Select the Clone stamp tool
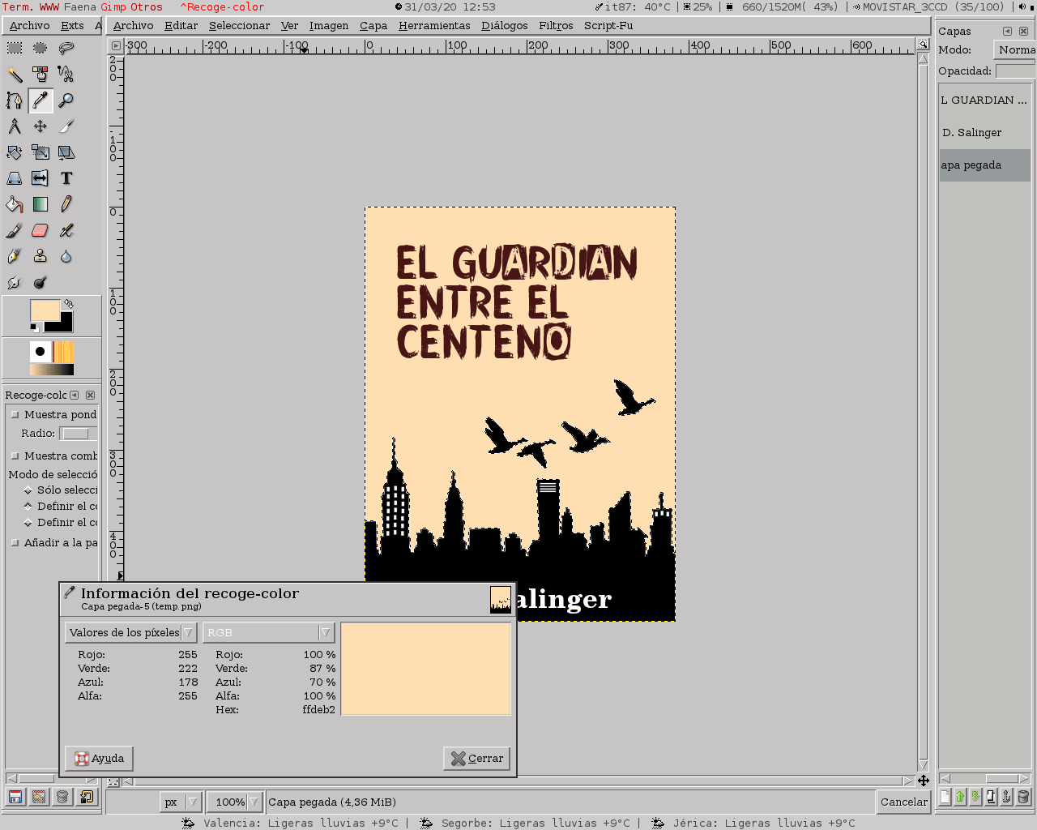The image size is (1037, 830). [41, 256]
